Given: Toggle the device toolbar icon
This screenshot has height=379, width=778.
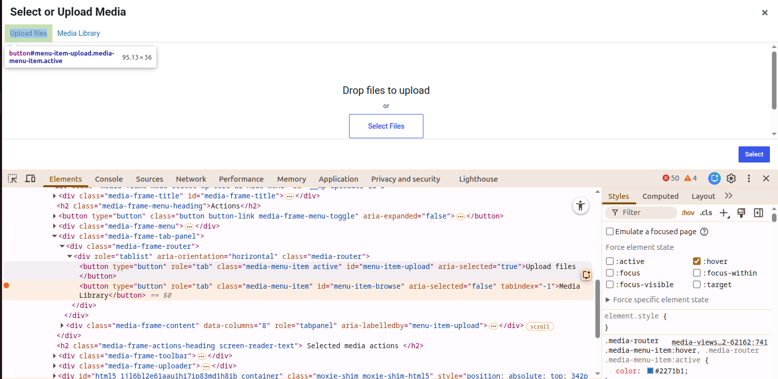Looking at the screenshot, I should tap(30, 179).
